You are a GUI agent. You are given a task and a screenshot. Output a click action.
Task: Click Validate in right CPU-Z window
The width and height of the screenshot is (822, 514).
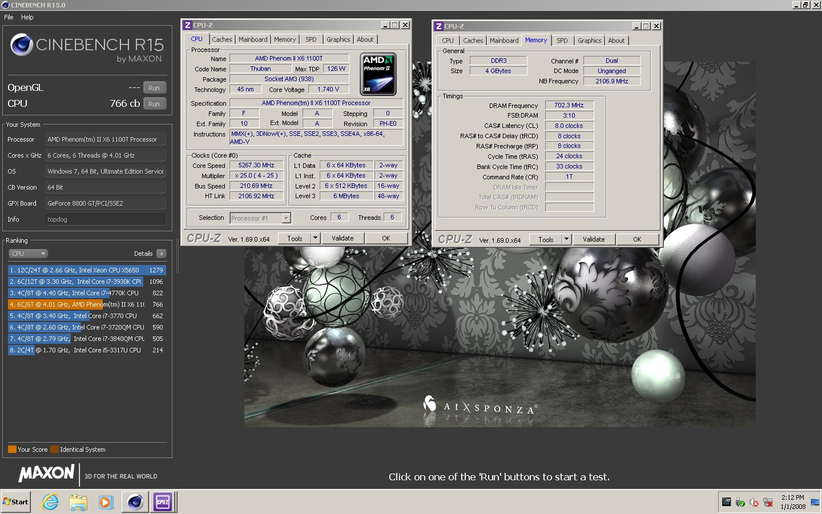point(594,239)
